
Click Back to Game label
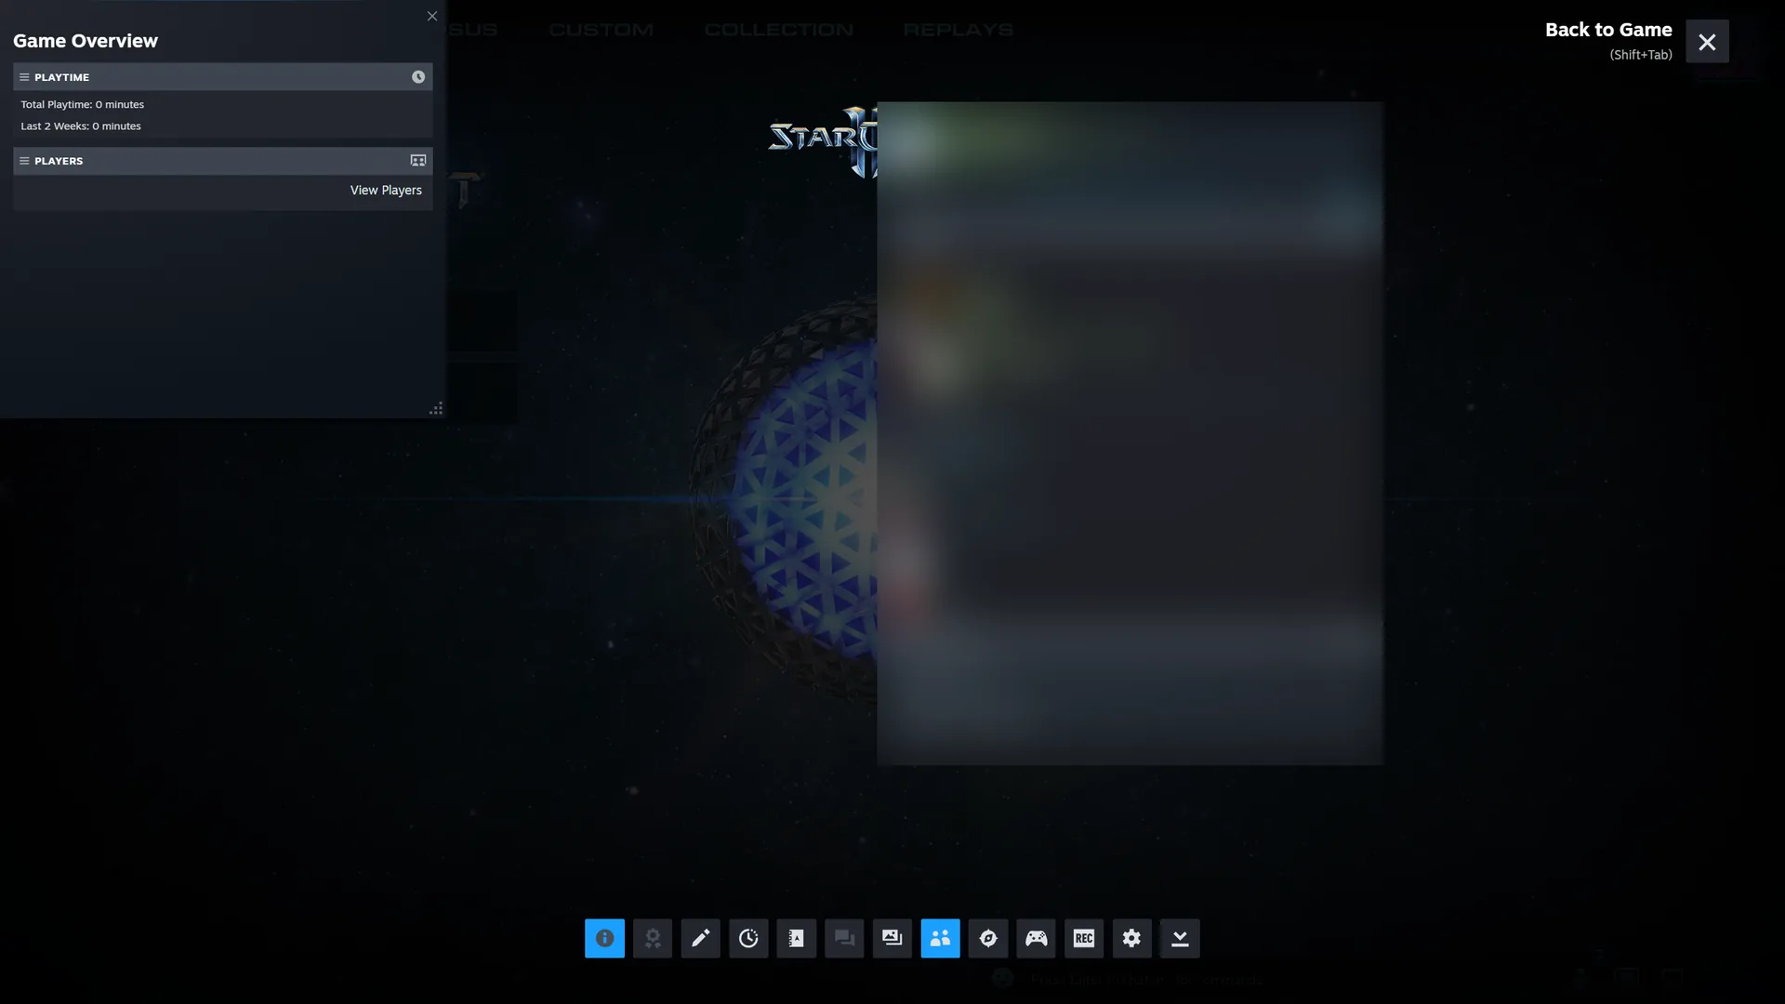click(x=1608, y=30)
